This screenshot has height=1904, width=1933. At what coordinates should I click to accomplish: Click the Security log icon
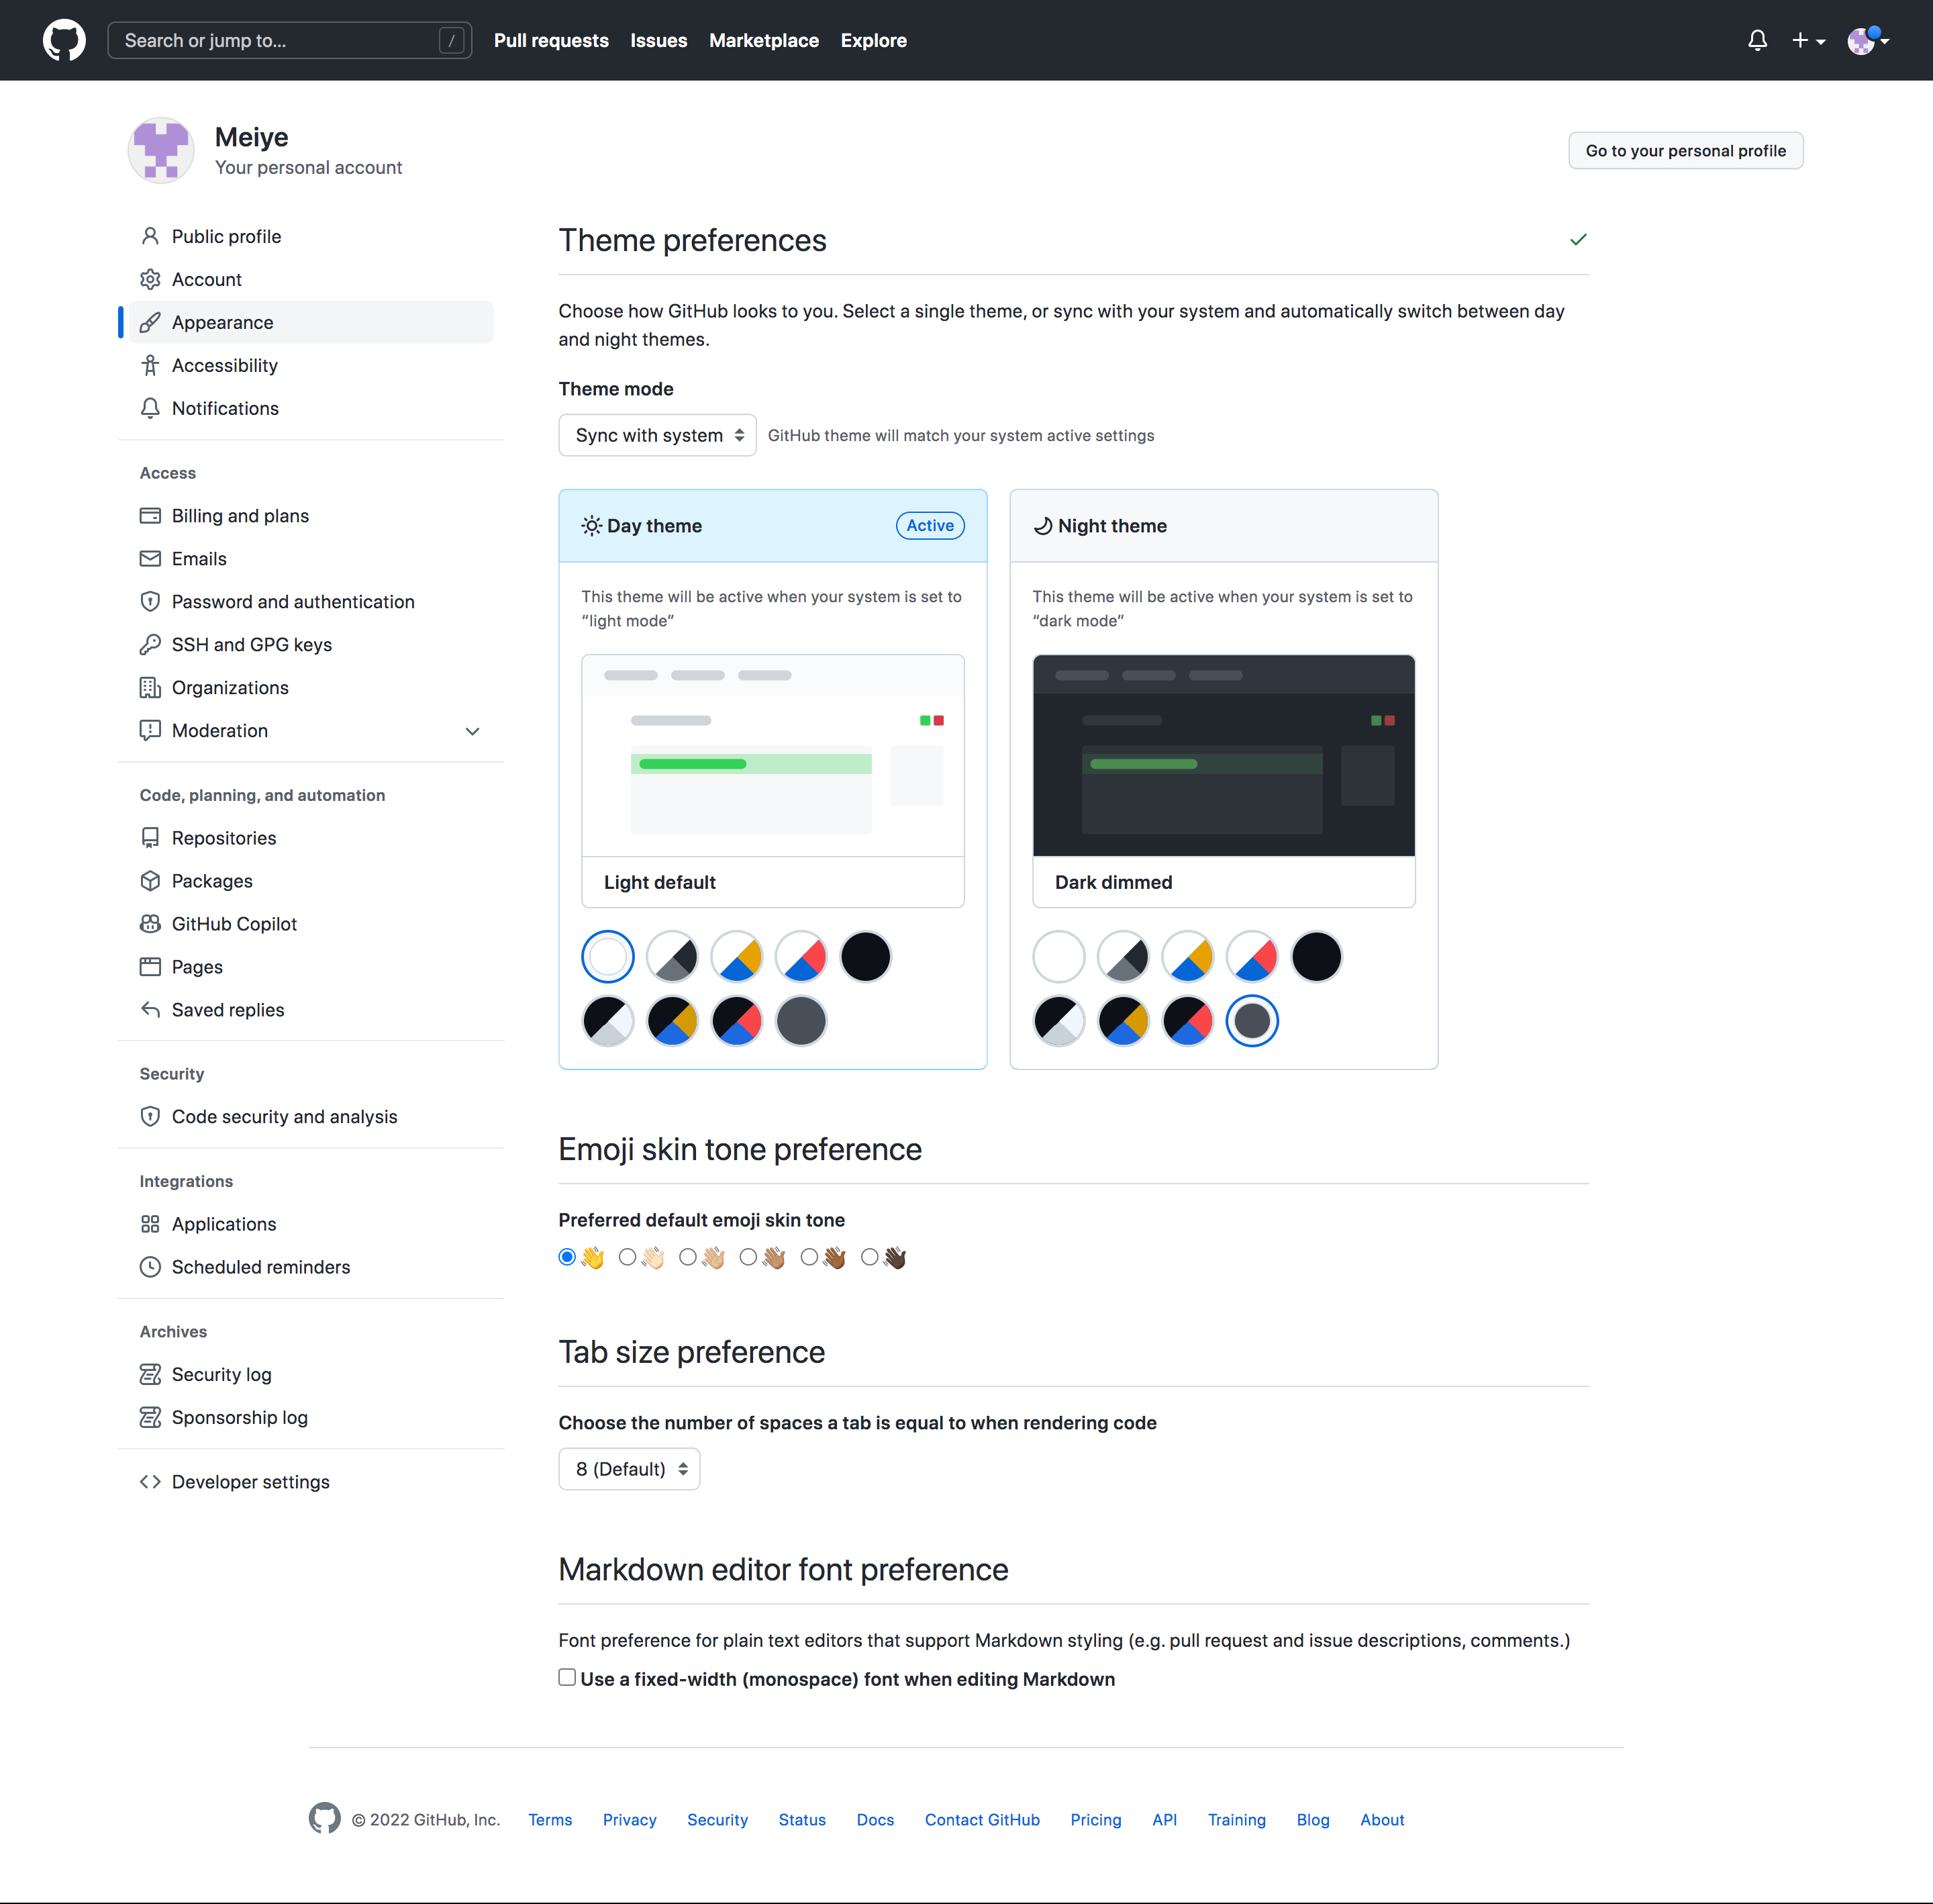point(150,1375)
